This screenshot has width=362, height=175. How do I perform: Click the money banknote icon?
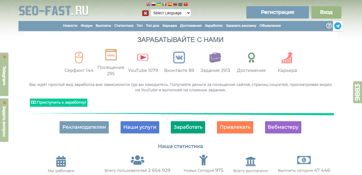click(304, 160)
